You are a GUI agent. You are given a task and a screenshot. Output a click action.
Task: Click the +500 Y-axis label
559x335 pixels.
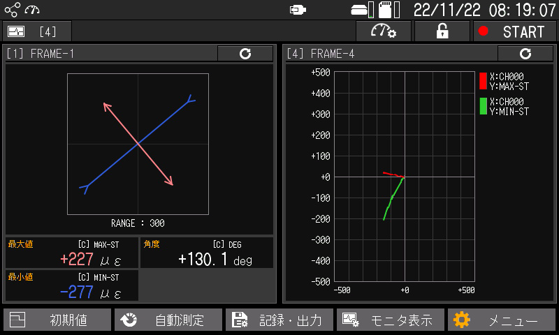click(x=321, y=73)
